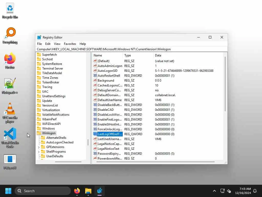
Task: Click the Tracing folder icon
Action: (39, 87)
